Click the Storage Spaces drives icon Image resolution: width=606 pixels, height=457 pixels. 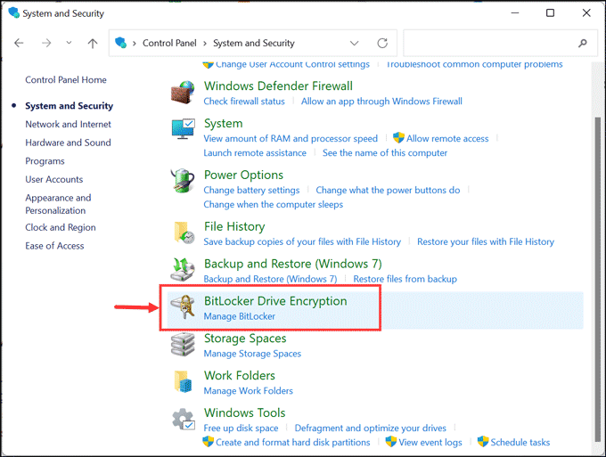click(183, 345)
